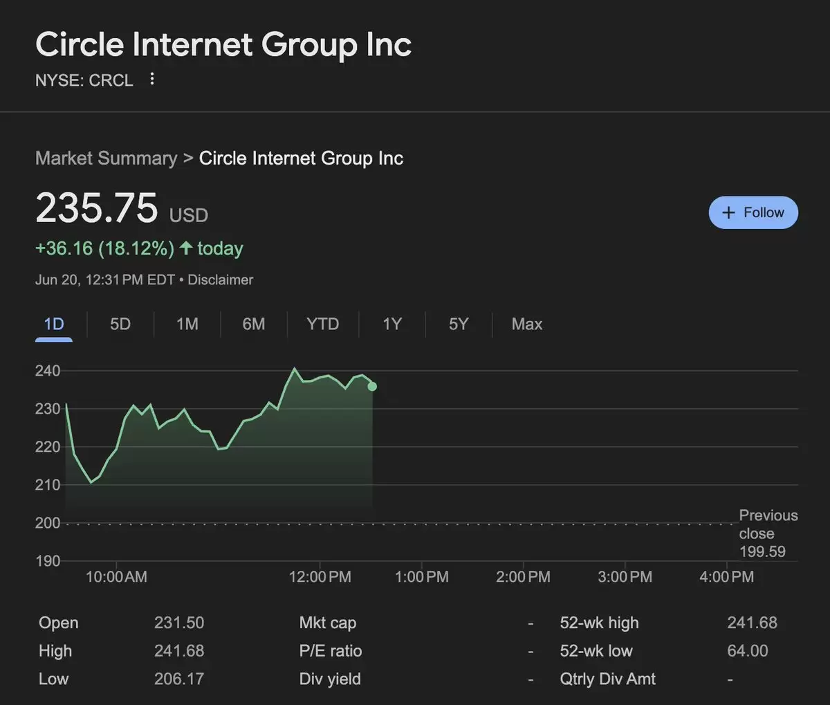Open the Disclaimer link

pos(221,280)
